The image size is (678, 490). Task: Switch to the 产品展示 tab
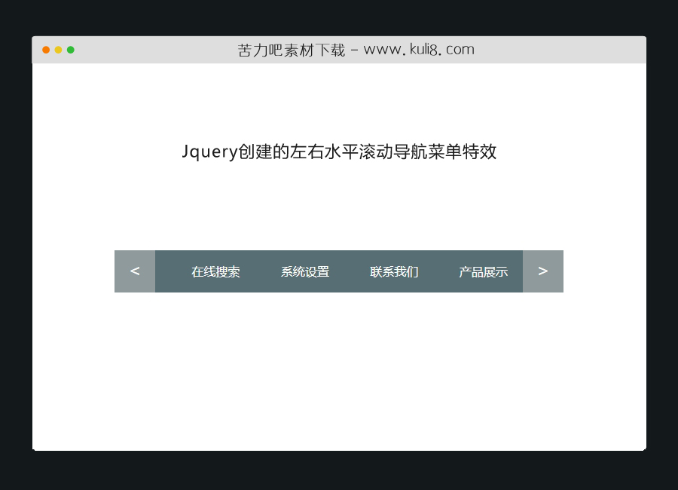483,271
